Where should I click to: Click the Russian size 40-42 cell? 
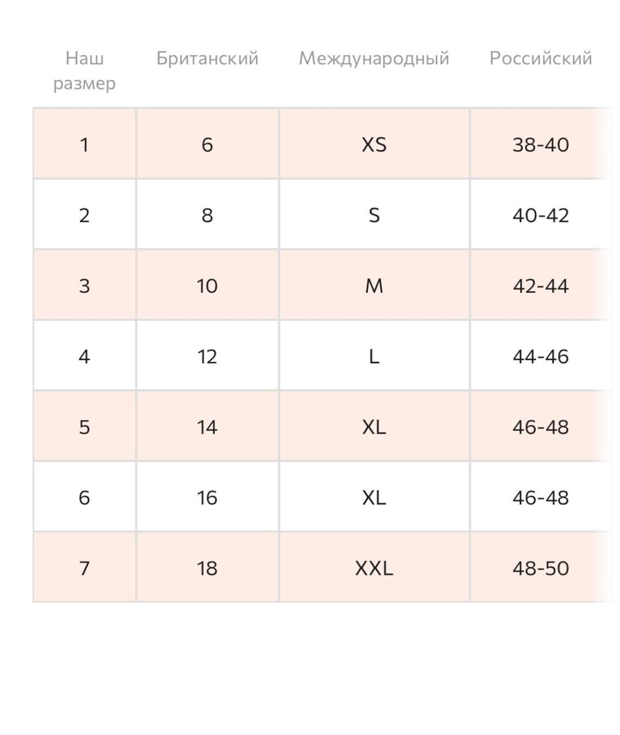click(540, 215)
